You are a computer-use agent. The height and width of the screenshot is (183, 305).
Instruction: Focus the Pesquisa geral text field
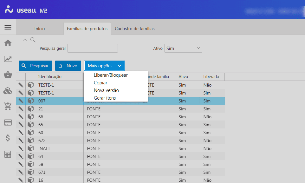(92, 49)
